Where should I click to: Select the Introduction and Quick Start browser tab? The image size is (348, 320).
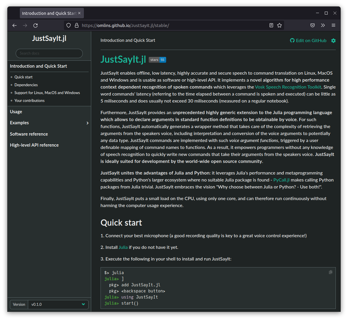(x=52, y=13)
